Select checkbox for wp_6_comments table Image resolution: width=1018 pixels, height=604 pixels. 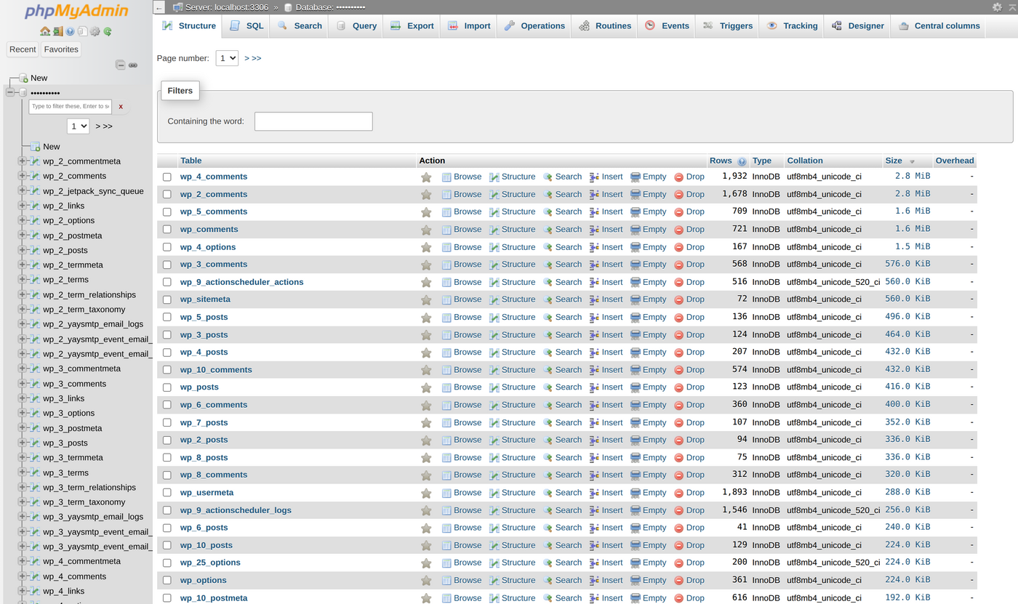coord(167,405)
